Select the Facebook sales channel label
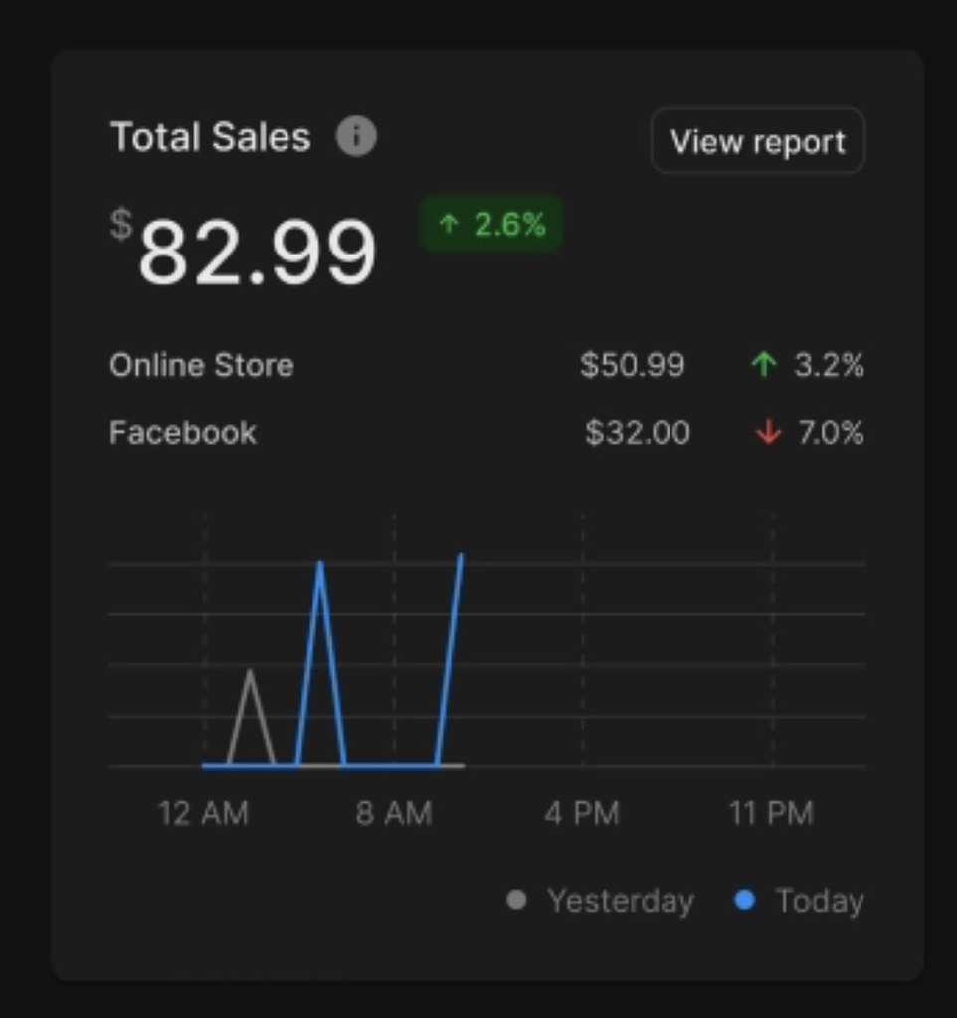This screenshot has width=957, height=1018. pos(183,432)
